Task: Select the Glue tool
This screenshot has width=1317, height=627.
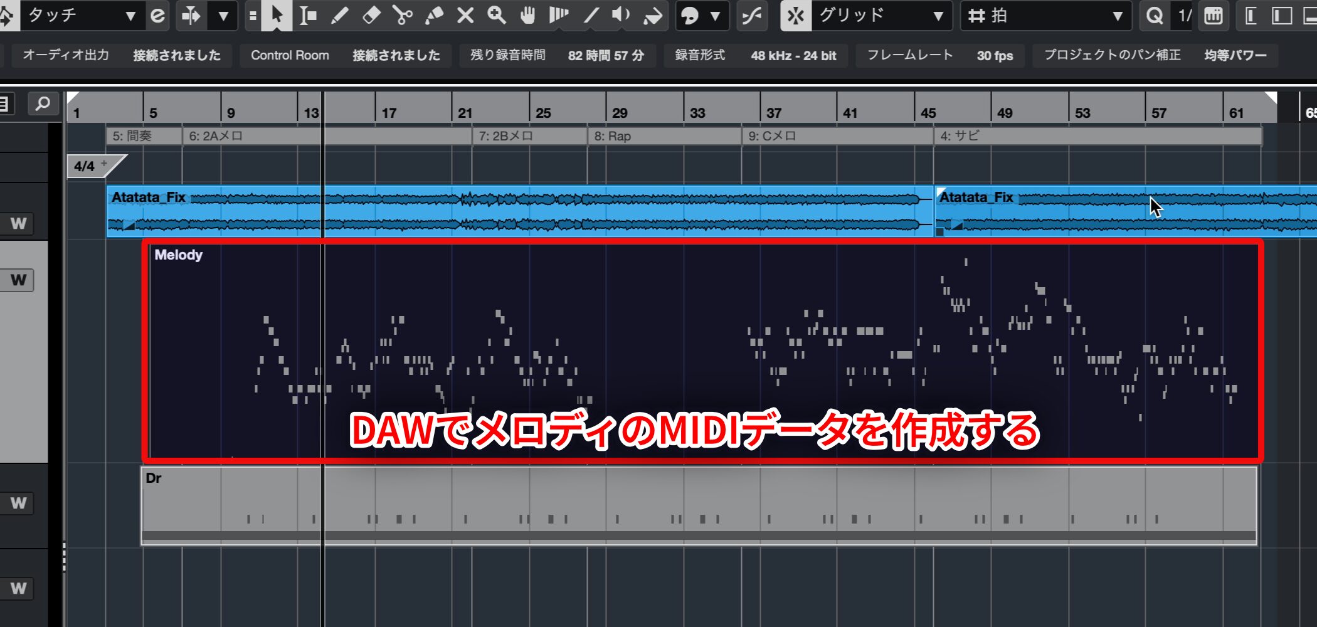Action: pos(433,15)
